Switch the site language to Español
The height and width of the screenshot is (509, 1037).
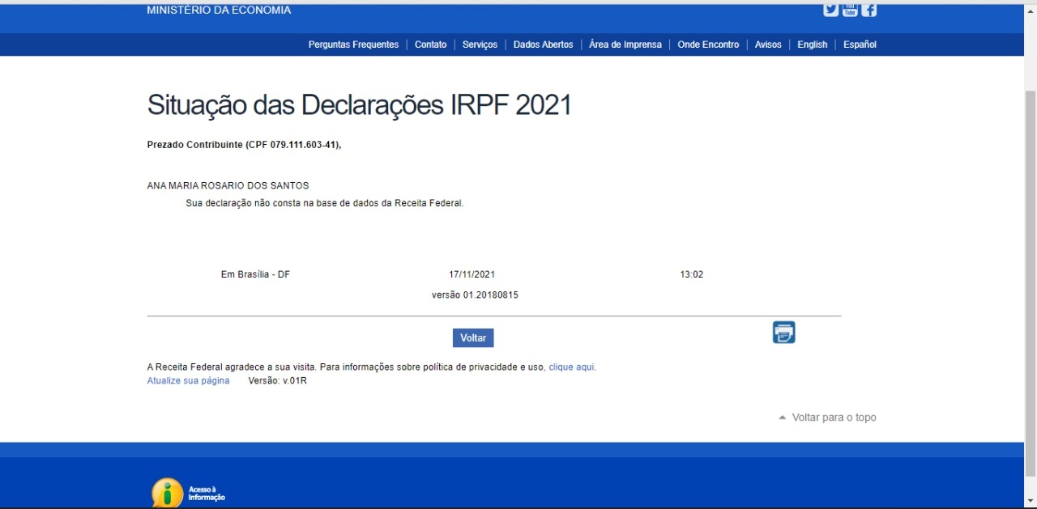pyautogui.click(x=860, y=45)
